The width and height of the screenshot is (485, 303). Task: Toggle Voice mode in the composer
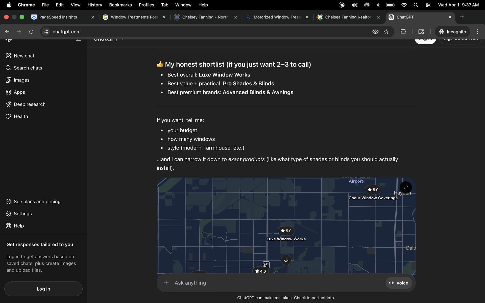coord(398,283)
